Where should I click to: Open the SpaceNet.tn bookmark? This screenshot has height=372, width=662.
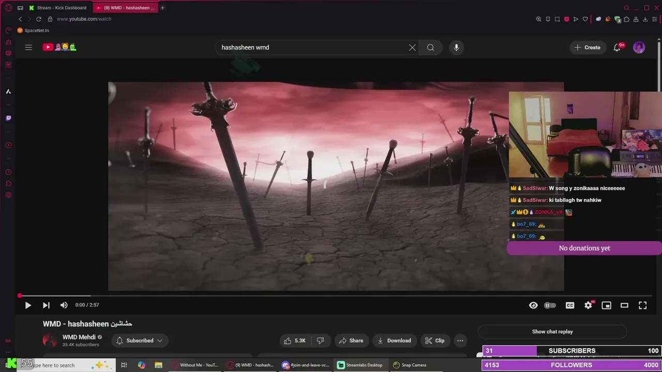(x=33, y=30)
